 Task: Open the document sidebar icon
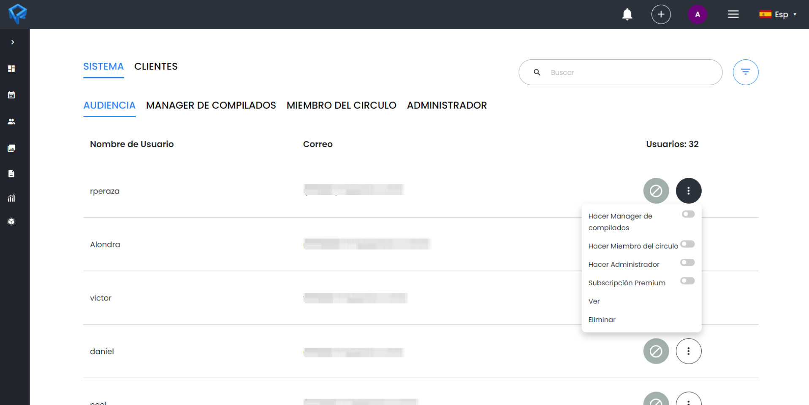pos(11,174)
